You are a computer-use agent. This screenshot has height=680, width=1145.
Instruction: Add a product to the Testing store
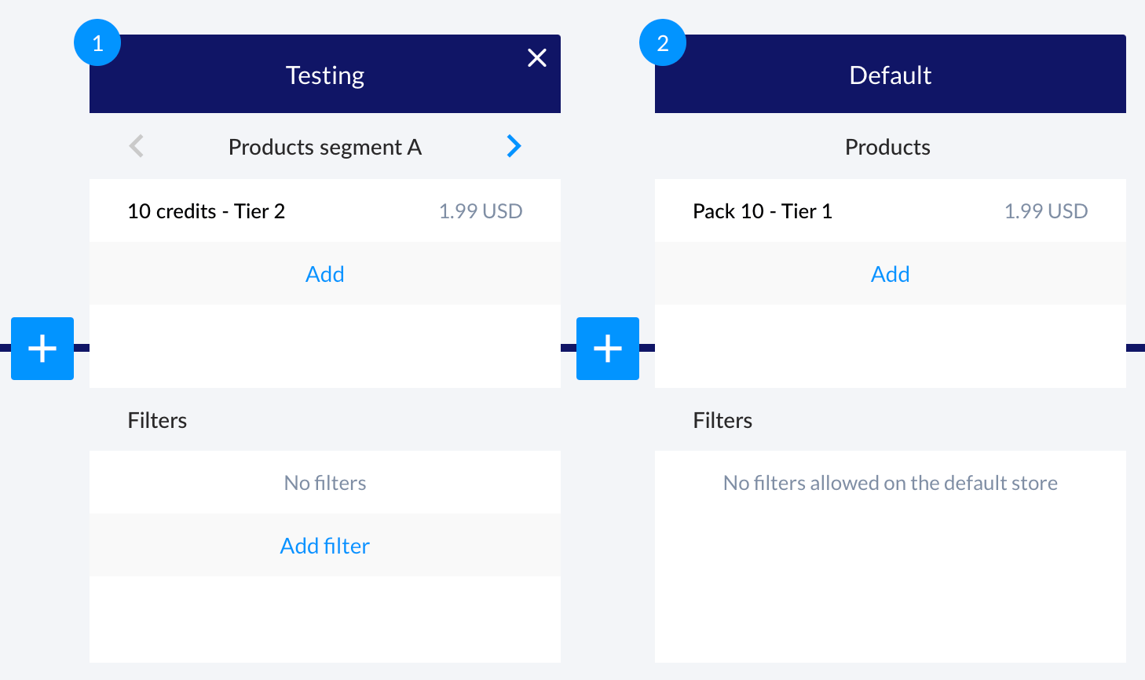(x=325, y=274)
